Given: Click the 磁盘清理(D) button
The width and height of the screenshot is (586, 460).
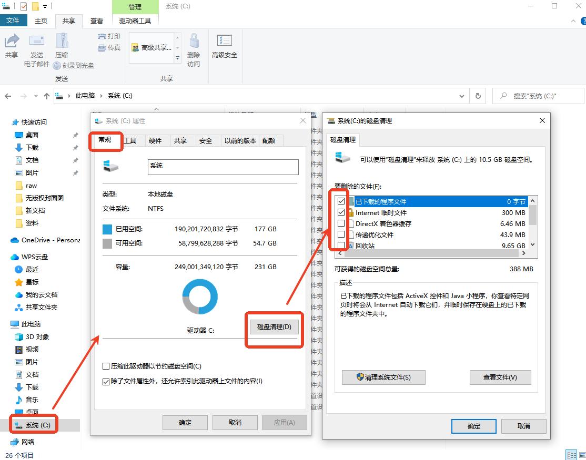Looking at the screenshot, I should tap(274, 327).
